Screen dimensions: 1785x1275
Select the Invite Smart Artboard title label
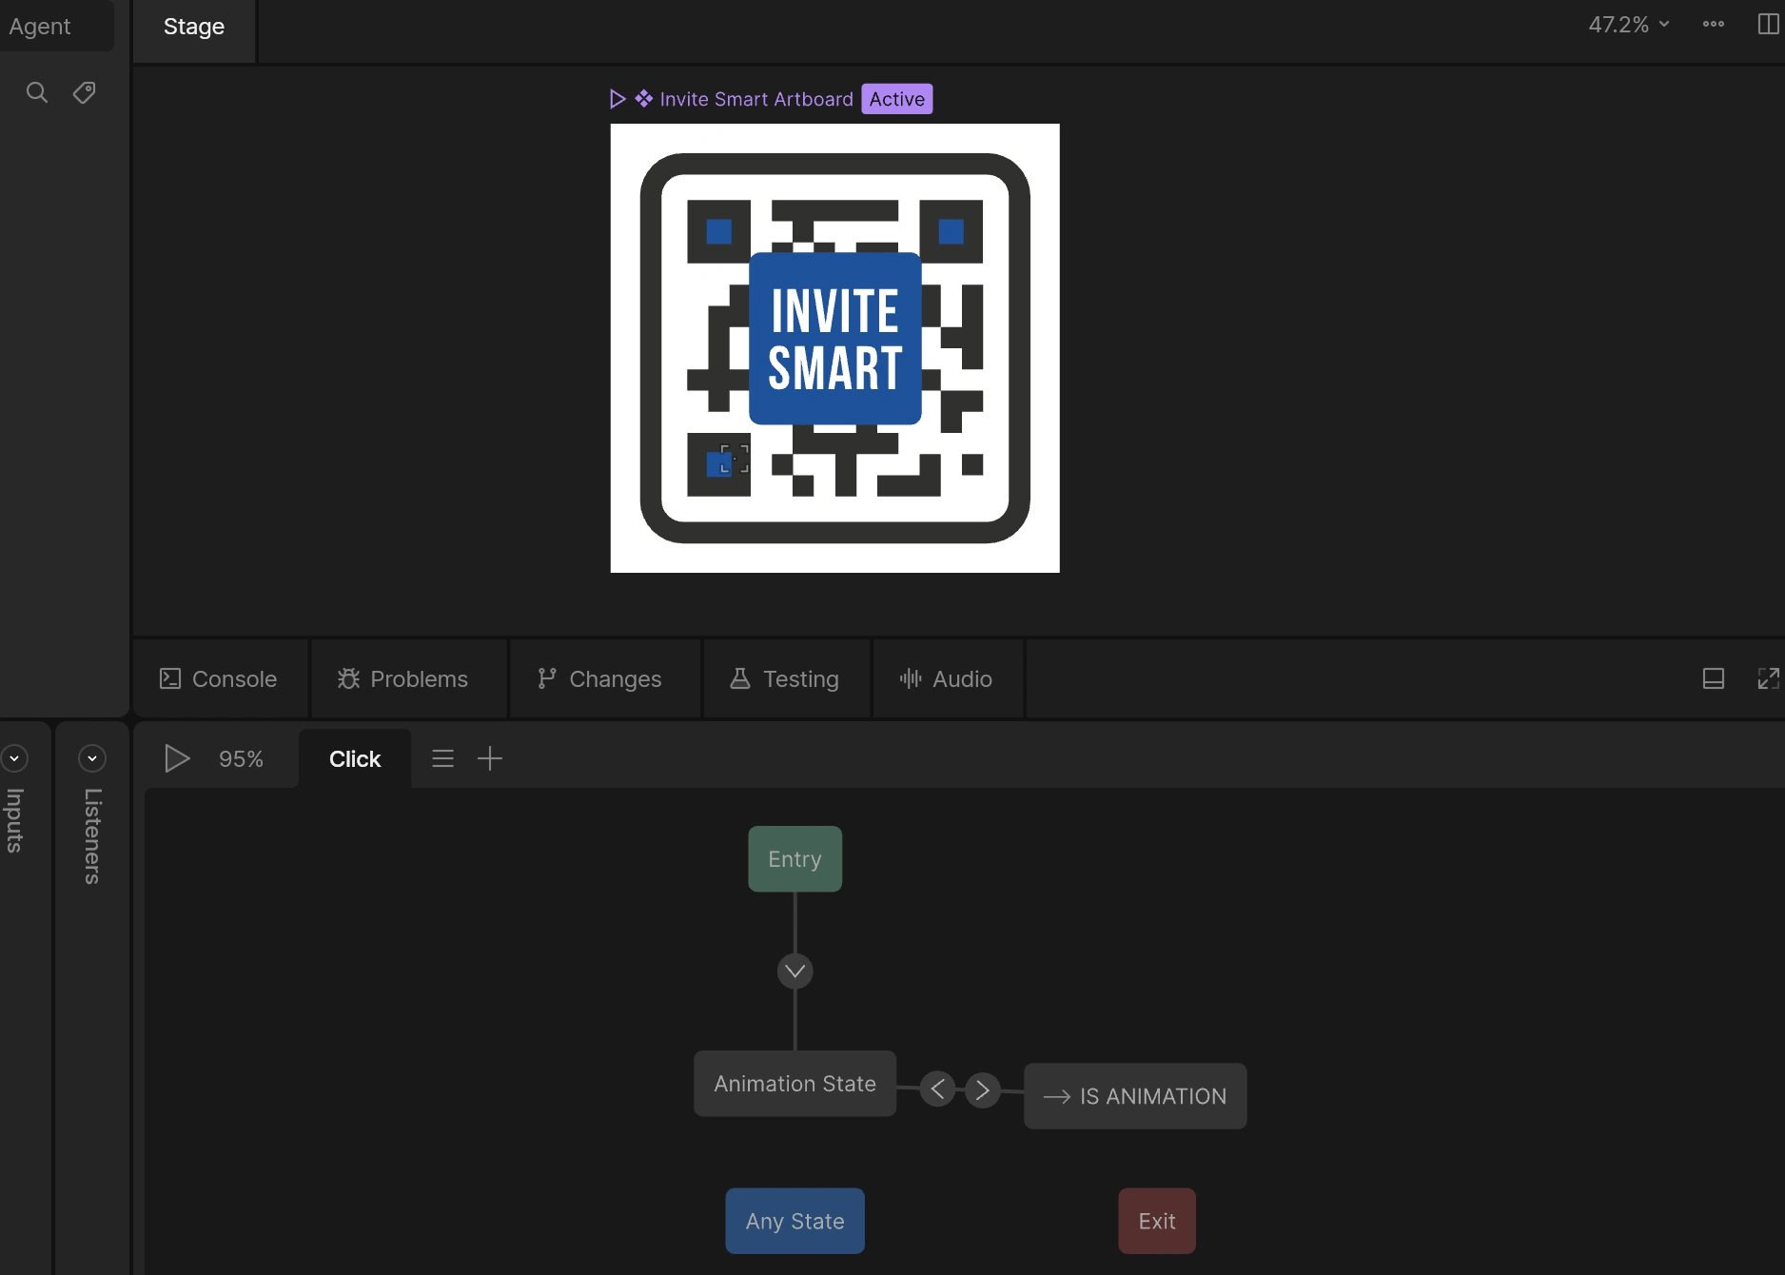[756, 99]
